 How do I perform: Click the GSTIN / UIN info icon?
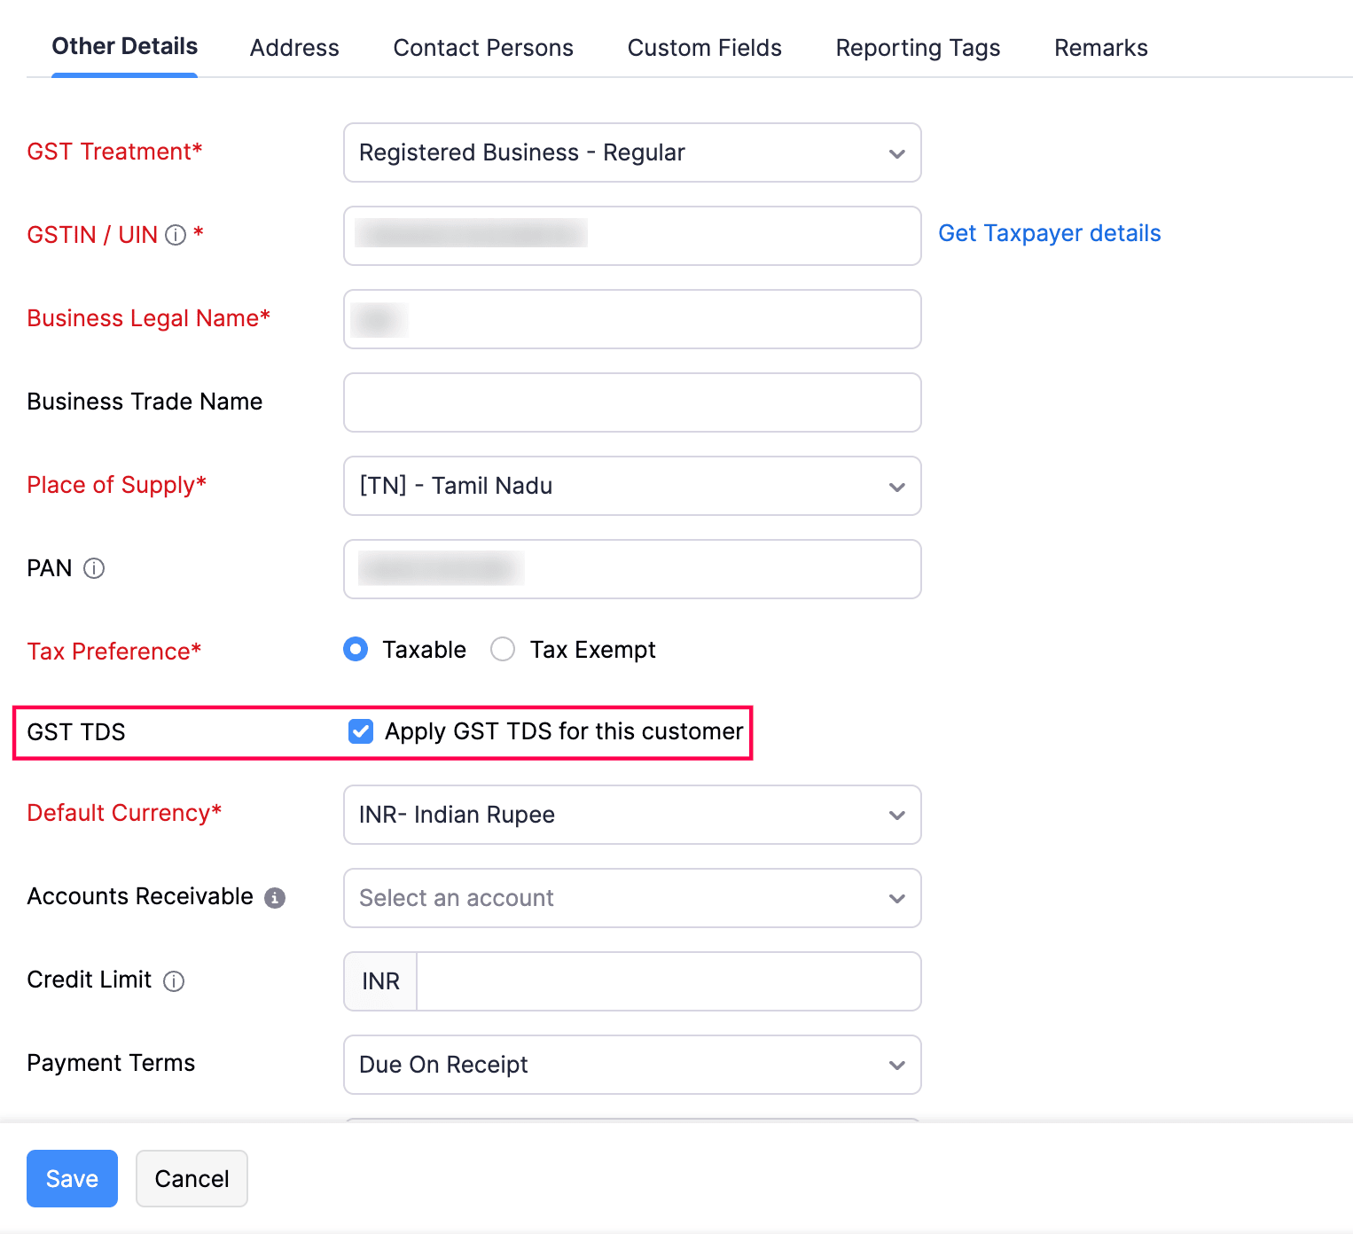tap(176, 235)
